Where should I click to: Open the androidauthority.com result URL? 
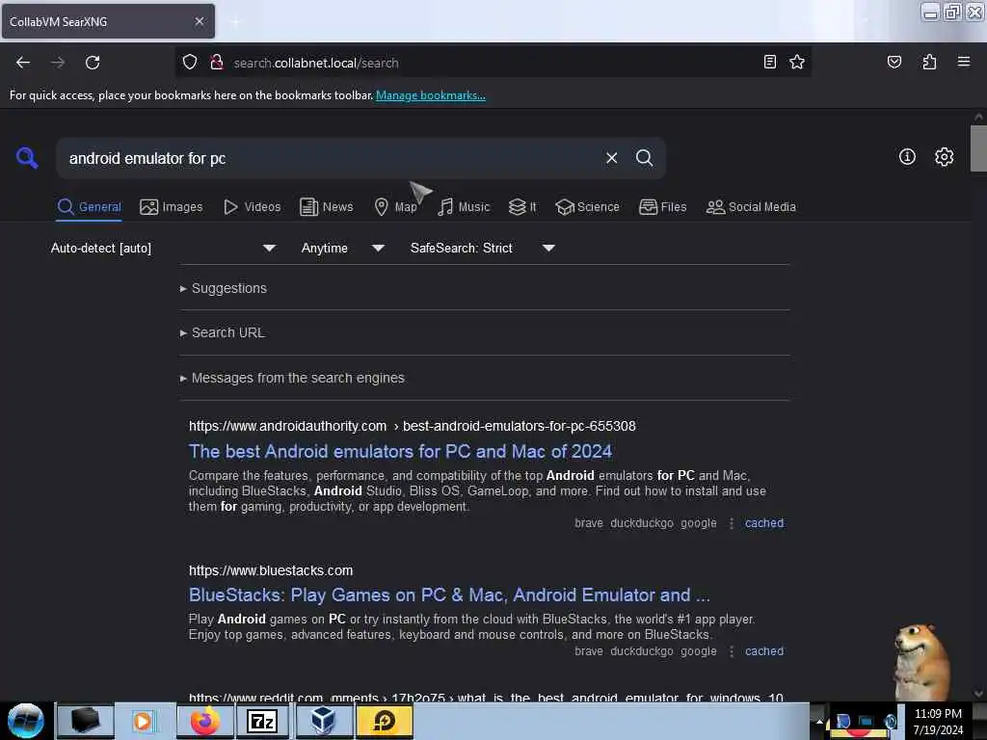pos(413,426)
